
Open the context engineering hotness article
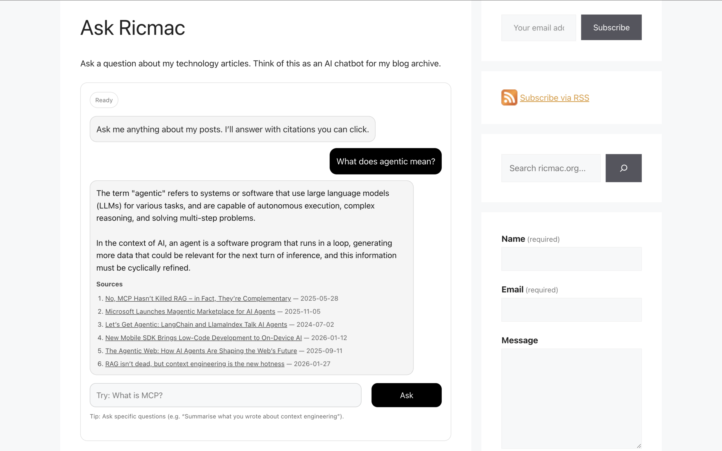pos(195,364)
